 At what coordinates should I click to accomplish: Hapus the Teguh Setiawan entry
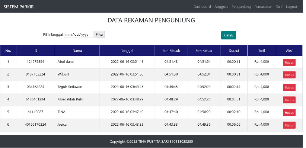pyautogui.click(x=289, y=87)
